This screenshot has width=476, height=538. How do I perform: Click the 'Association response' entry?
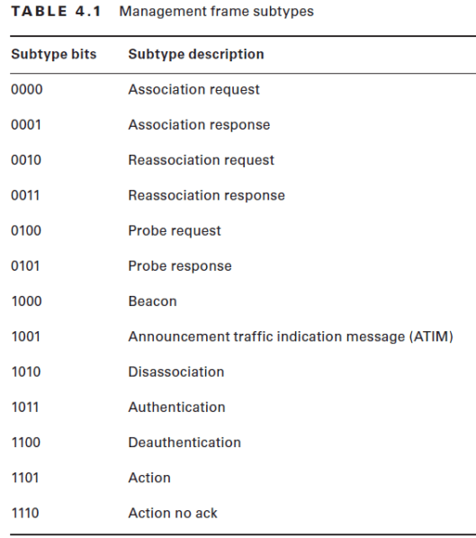point(199,125)
